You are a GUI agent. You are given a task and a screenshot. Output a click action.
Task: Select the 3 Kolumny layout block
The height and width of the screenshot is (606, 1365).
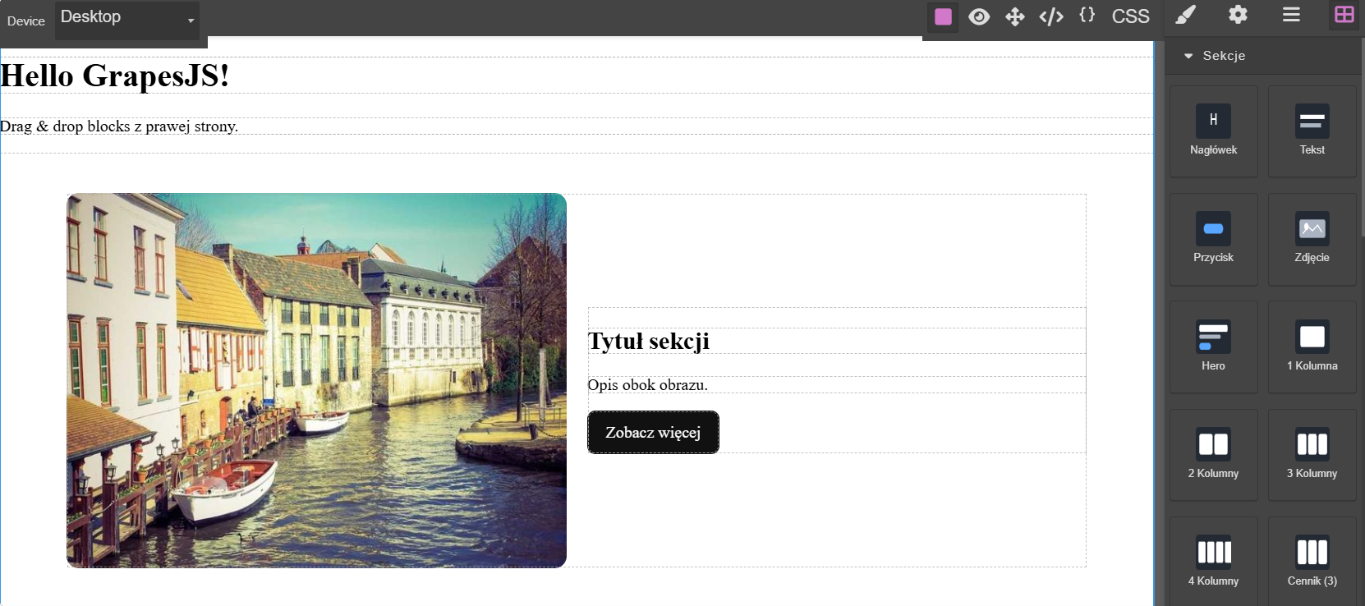pos(1312,454)
